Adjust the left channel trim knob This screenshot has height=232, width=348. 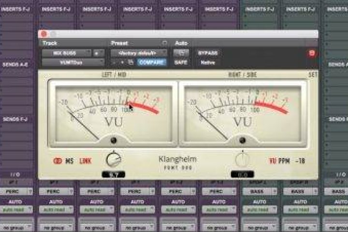[114, 159]
